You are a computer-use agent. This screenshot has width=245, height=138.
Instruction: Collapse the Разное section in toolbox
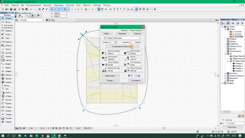(2, 85)
